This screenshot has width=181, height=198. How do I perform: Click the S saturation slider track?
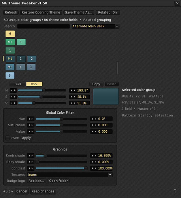pos(42,97)
